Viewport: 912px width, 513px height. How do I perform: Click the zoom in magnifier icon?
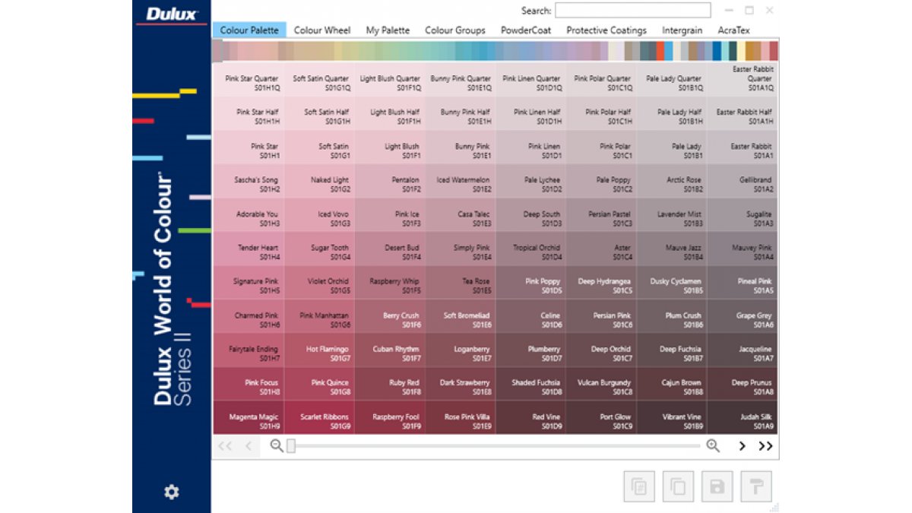(x=713, y=446)
